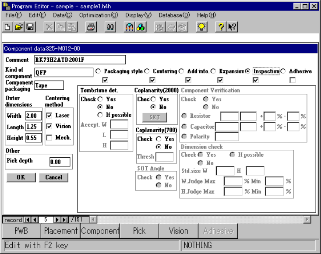
Task: Go to the next record arrow
Action: coord(57,219)
